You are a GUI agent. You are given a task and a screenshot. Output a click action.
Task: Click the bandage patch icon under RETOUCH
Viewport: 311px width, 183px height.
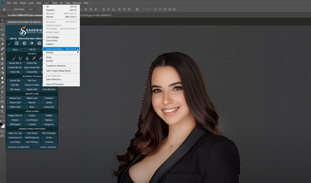(34, 58)
